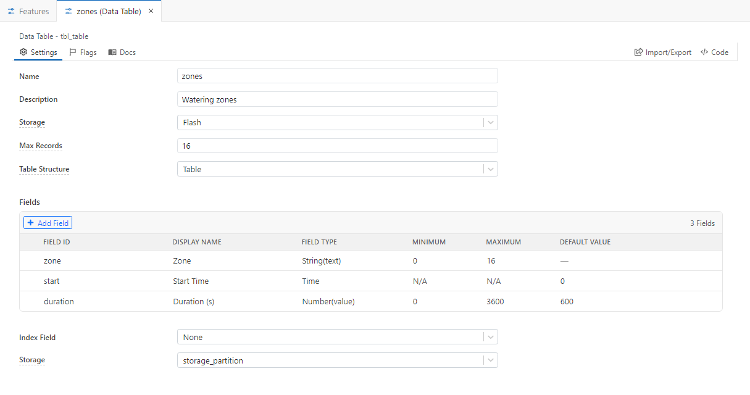Close the zones (Data Table) tab

coord(151,11)
